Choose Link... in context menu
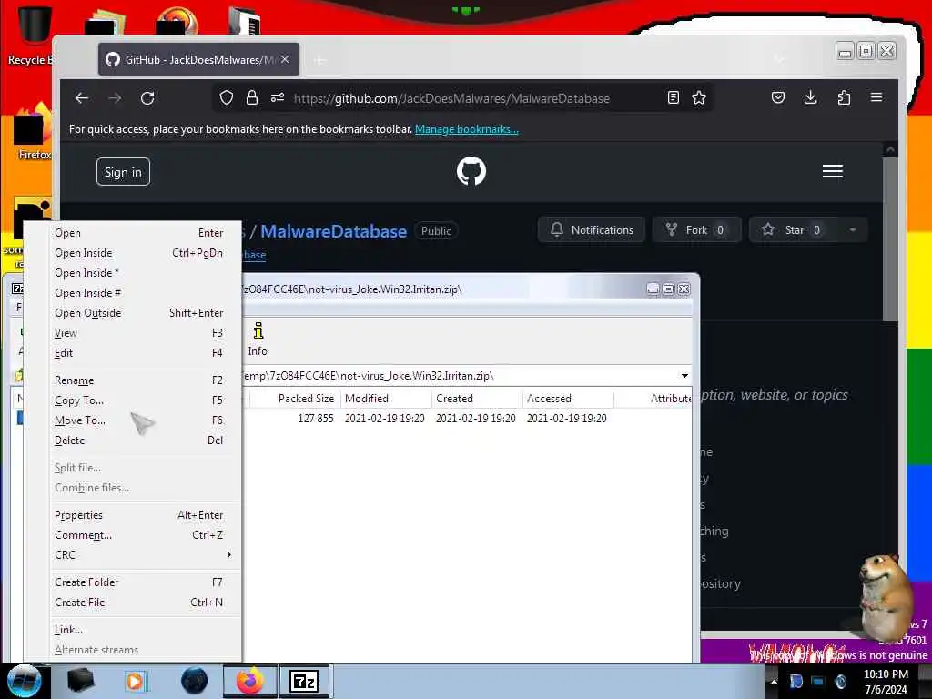 [138, 630]
